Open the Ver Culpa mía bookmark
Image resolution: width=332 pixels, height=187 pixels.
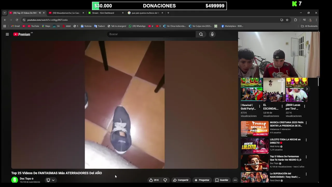[x=200, y=26]
